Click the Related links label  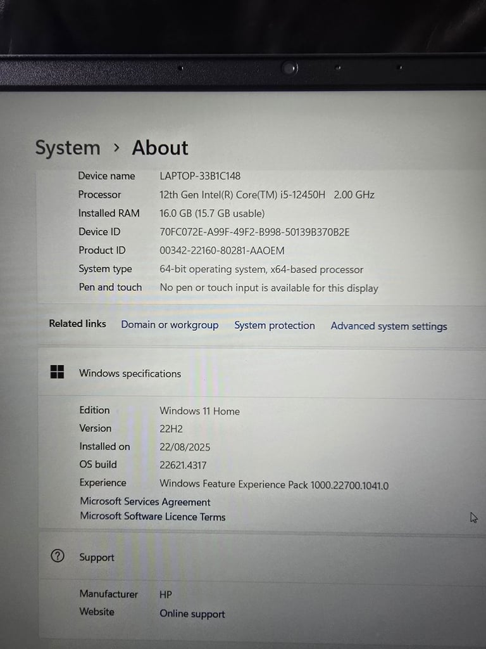(78, 324)
